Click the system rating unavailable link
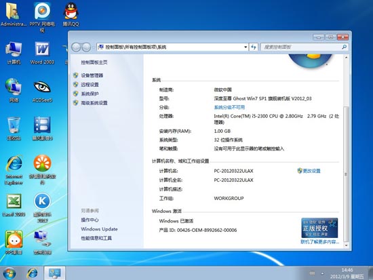The image size is (373, 280). click(x=229, y=107)
